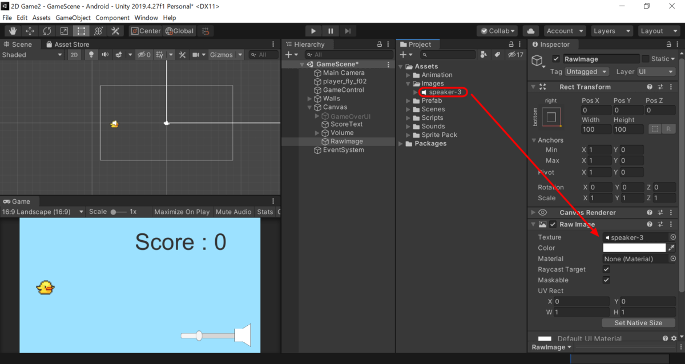
Task: Pause the game playback
Action: (x=331, y=31)
